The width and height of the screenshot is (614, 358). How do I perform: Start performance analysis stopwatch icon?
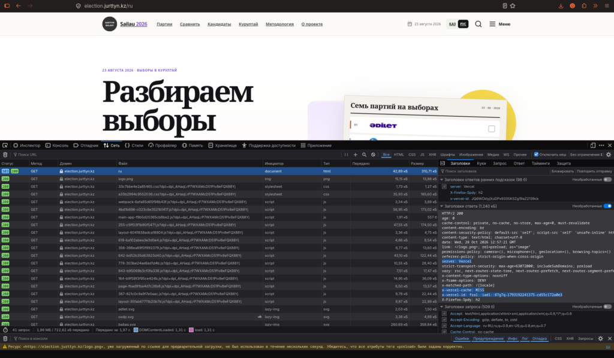point(5,330)
